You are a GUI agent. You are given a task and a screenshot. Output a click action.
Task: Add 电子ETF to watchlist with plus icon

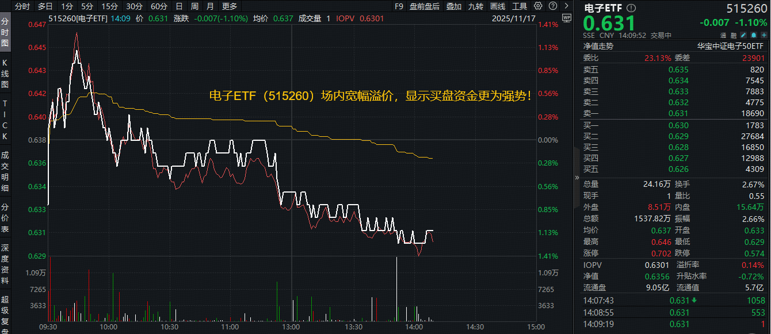(764, 35)
